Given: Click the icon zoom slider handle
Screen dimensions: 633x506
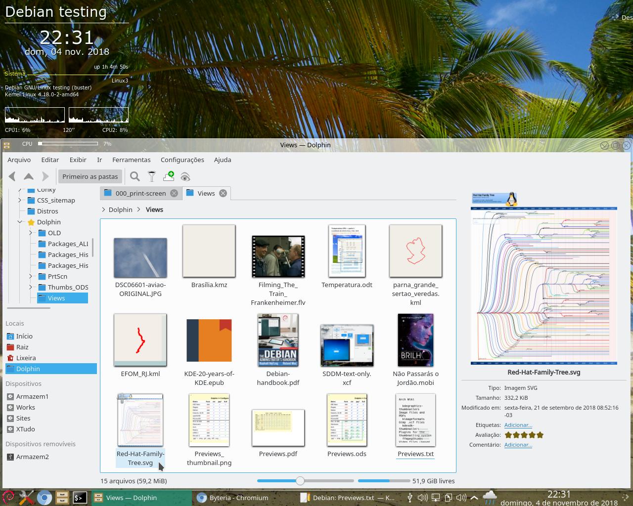Looking at the screenshot, I should click(300, 481).
